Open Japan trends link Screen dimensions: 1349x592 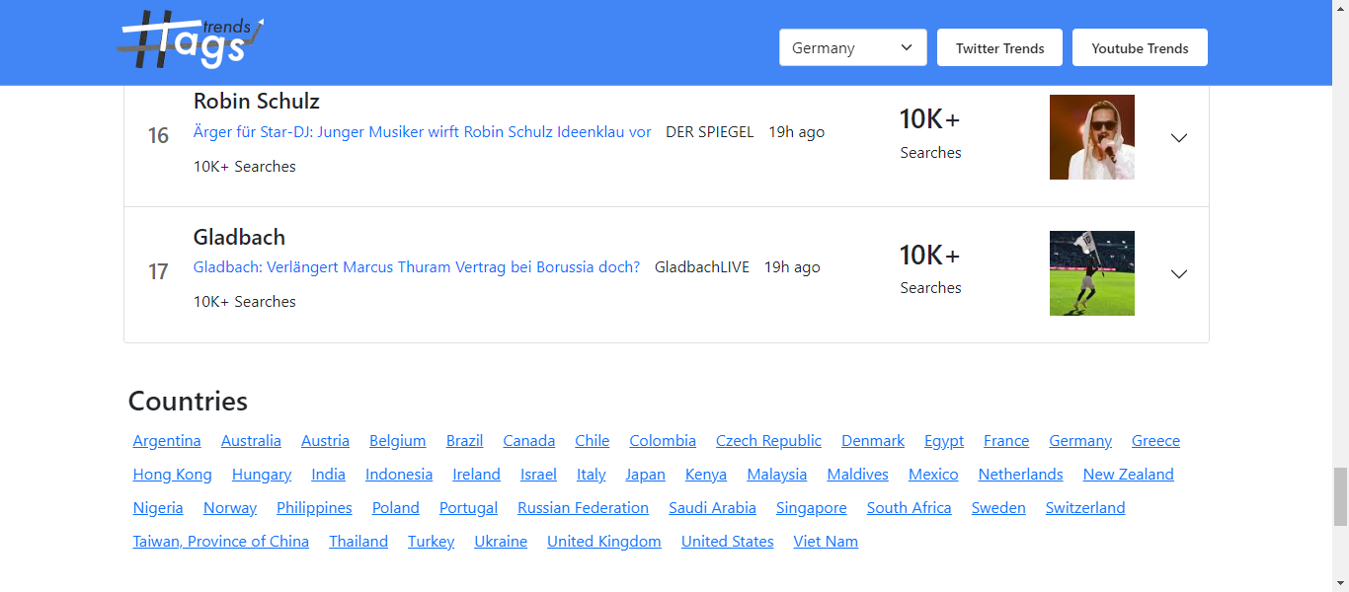pyautogui.click(x=646, y=475)
